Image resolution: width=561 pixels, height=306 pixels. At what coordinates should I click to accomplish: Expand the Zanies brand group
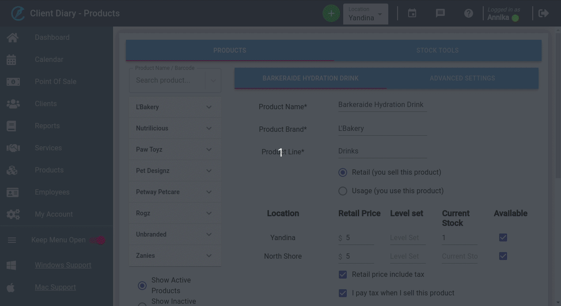[175, 256]
